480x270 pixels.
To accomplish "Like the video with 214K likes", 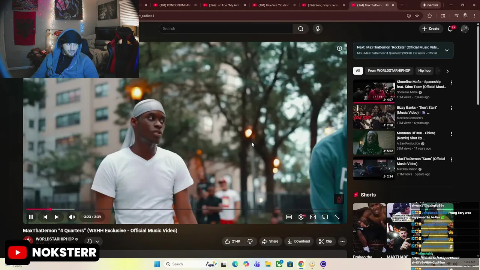I will tap(232, 241).
